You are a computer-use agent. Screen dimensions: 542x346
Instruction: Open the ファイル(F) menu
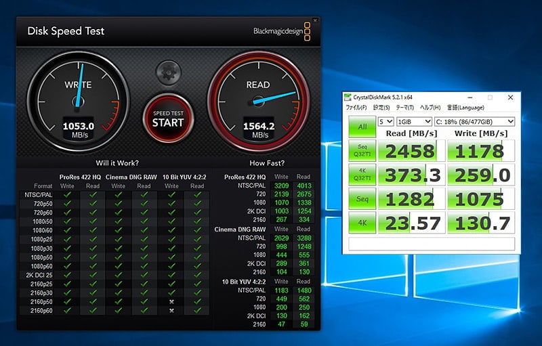[356, 108]
